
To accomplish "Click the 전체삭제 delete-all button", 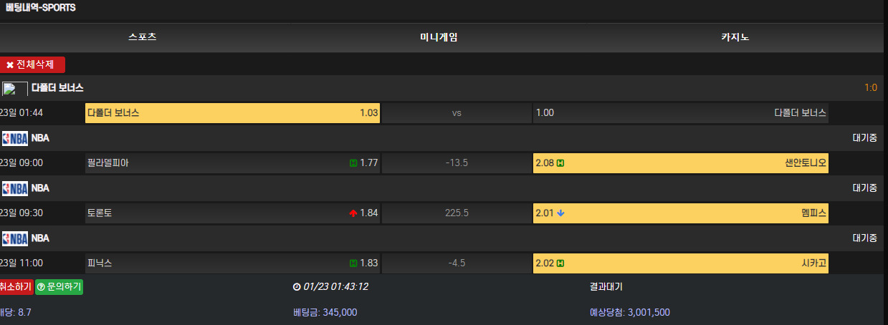I will pos(33,65).
